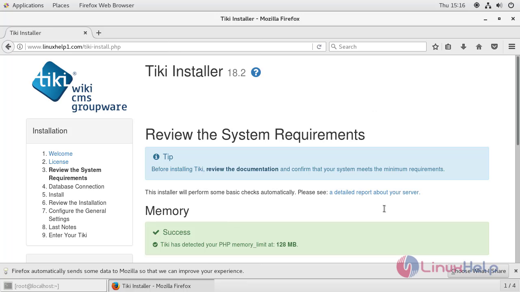Click the Tiki wiki cms groupware logo

coord(80,86)
